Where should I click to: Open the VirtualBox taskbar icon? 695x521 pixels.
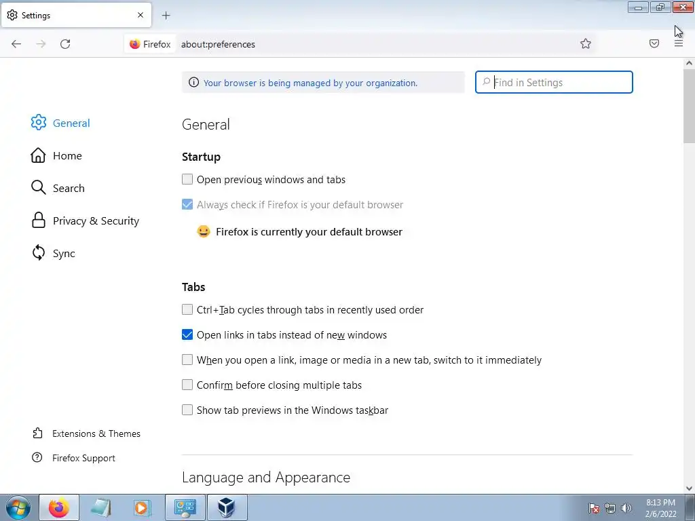pyautogui.click(x=227, y=507)
